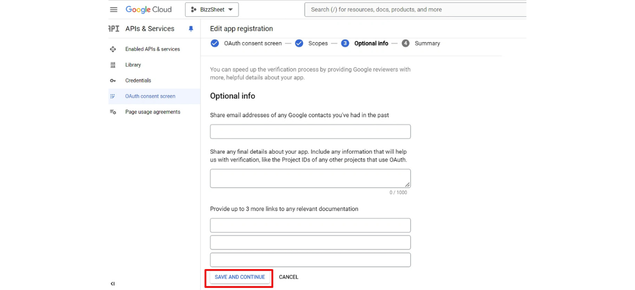
Task: Click the OAuth consent screen icon
Action: point(113,96)
